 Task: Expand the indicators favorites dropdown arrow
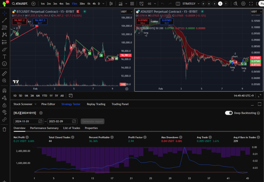click(126, 3)
